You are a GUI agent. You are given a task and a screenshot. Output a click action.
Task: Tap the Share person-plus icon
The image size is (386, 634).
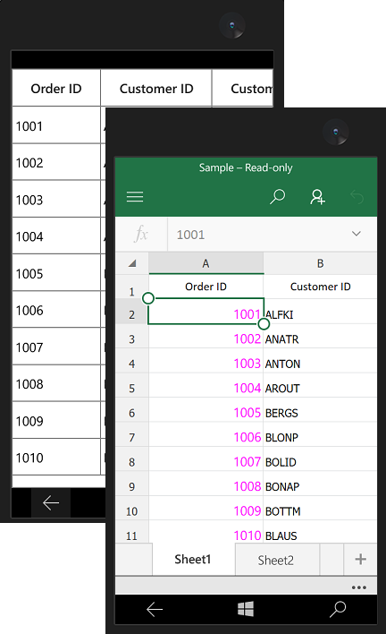coord(317,197)
